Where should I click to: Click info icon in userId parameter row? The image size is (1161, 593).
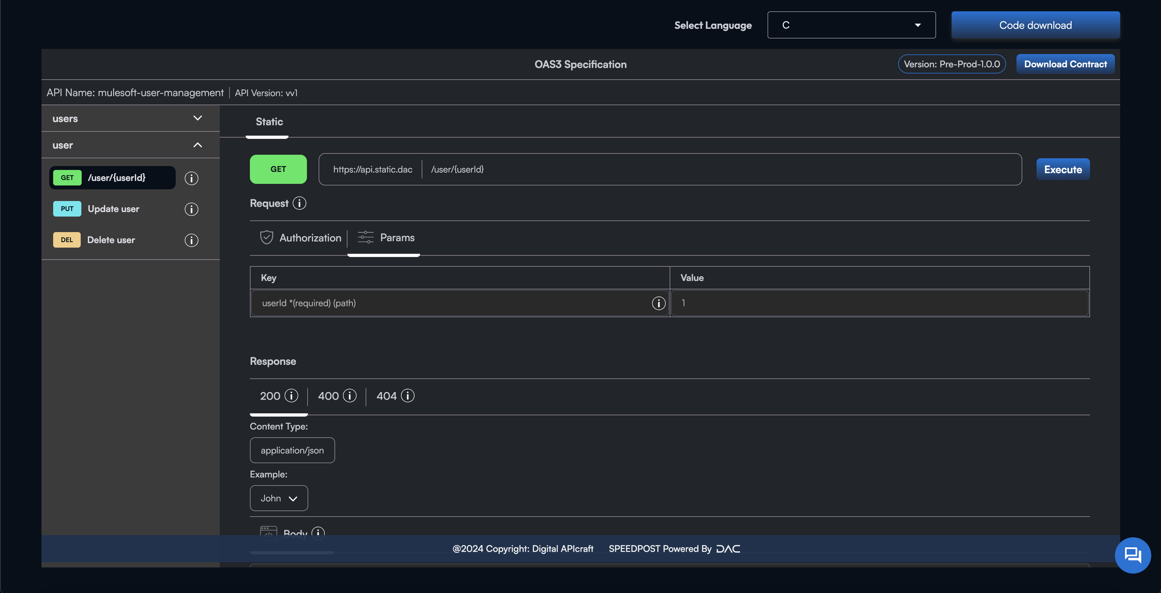tap(659, 303)
